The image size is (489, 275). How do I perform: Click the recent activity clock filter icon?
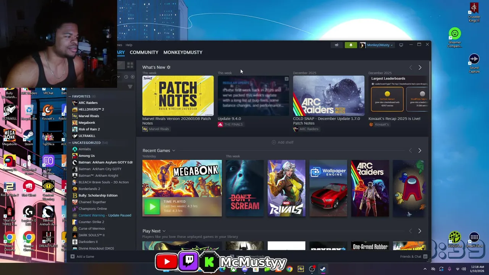pyautogui.click(x=126, y=77)
